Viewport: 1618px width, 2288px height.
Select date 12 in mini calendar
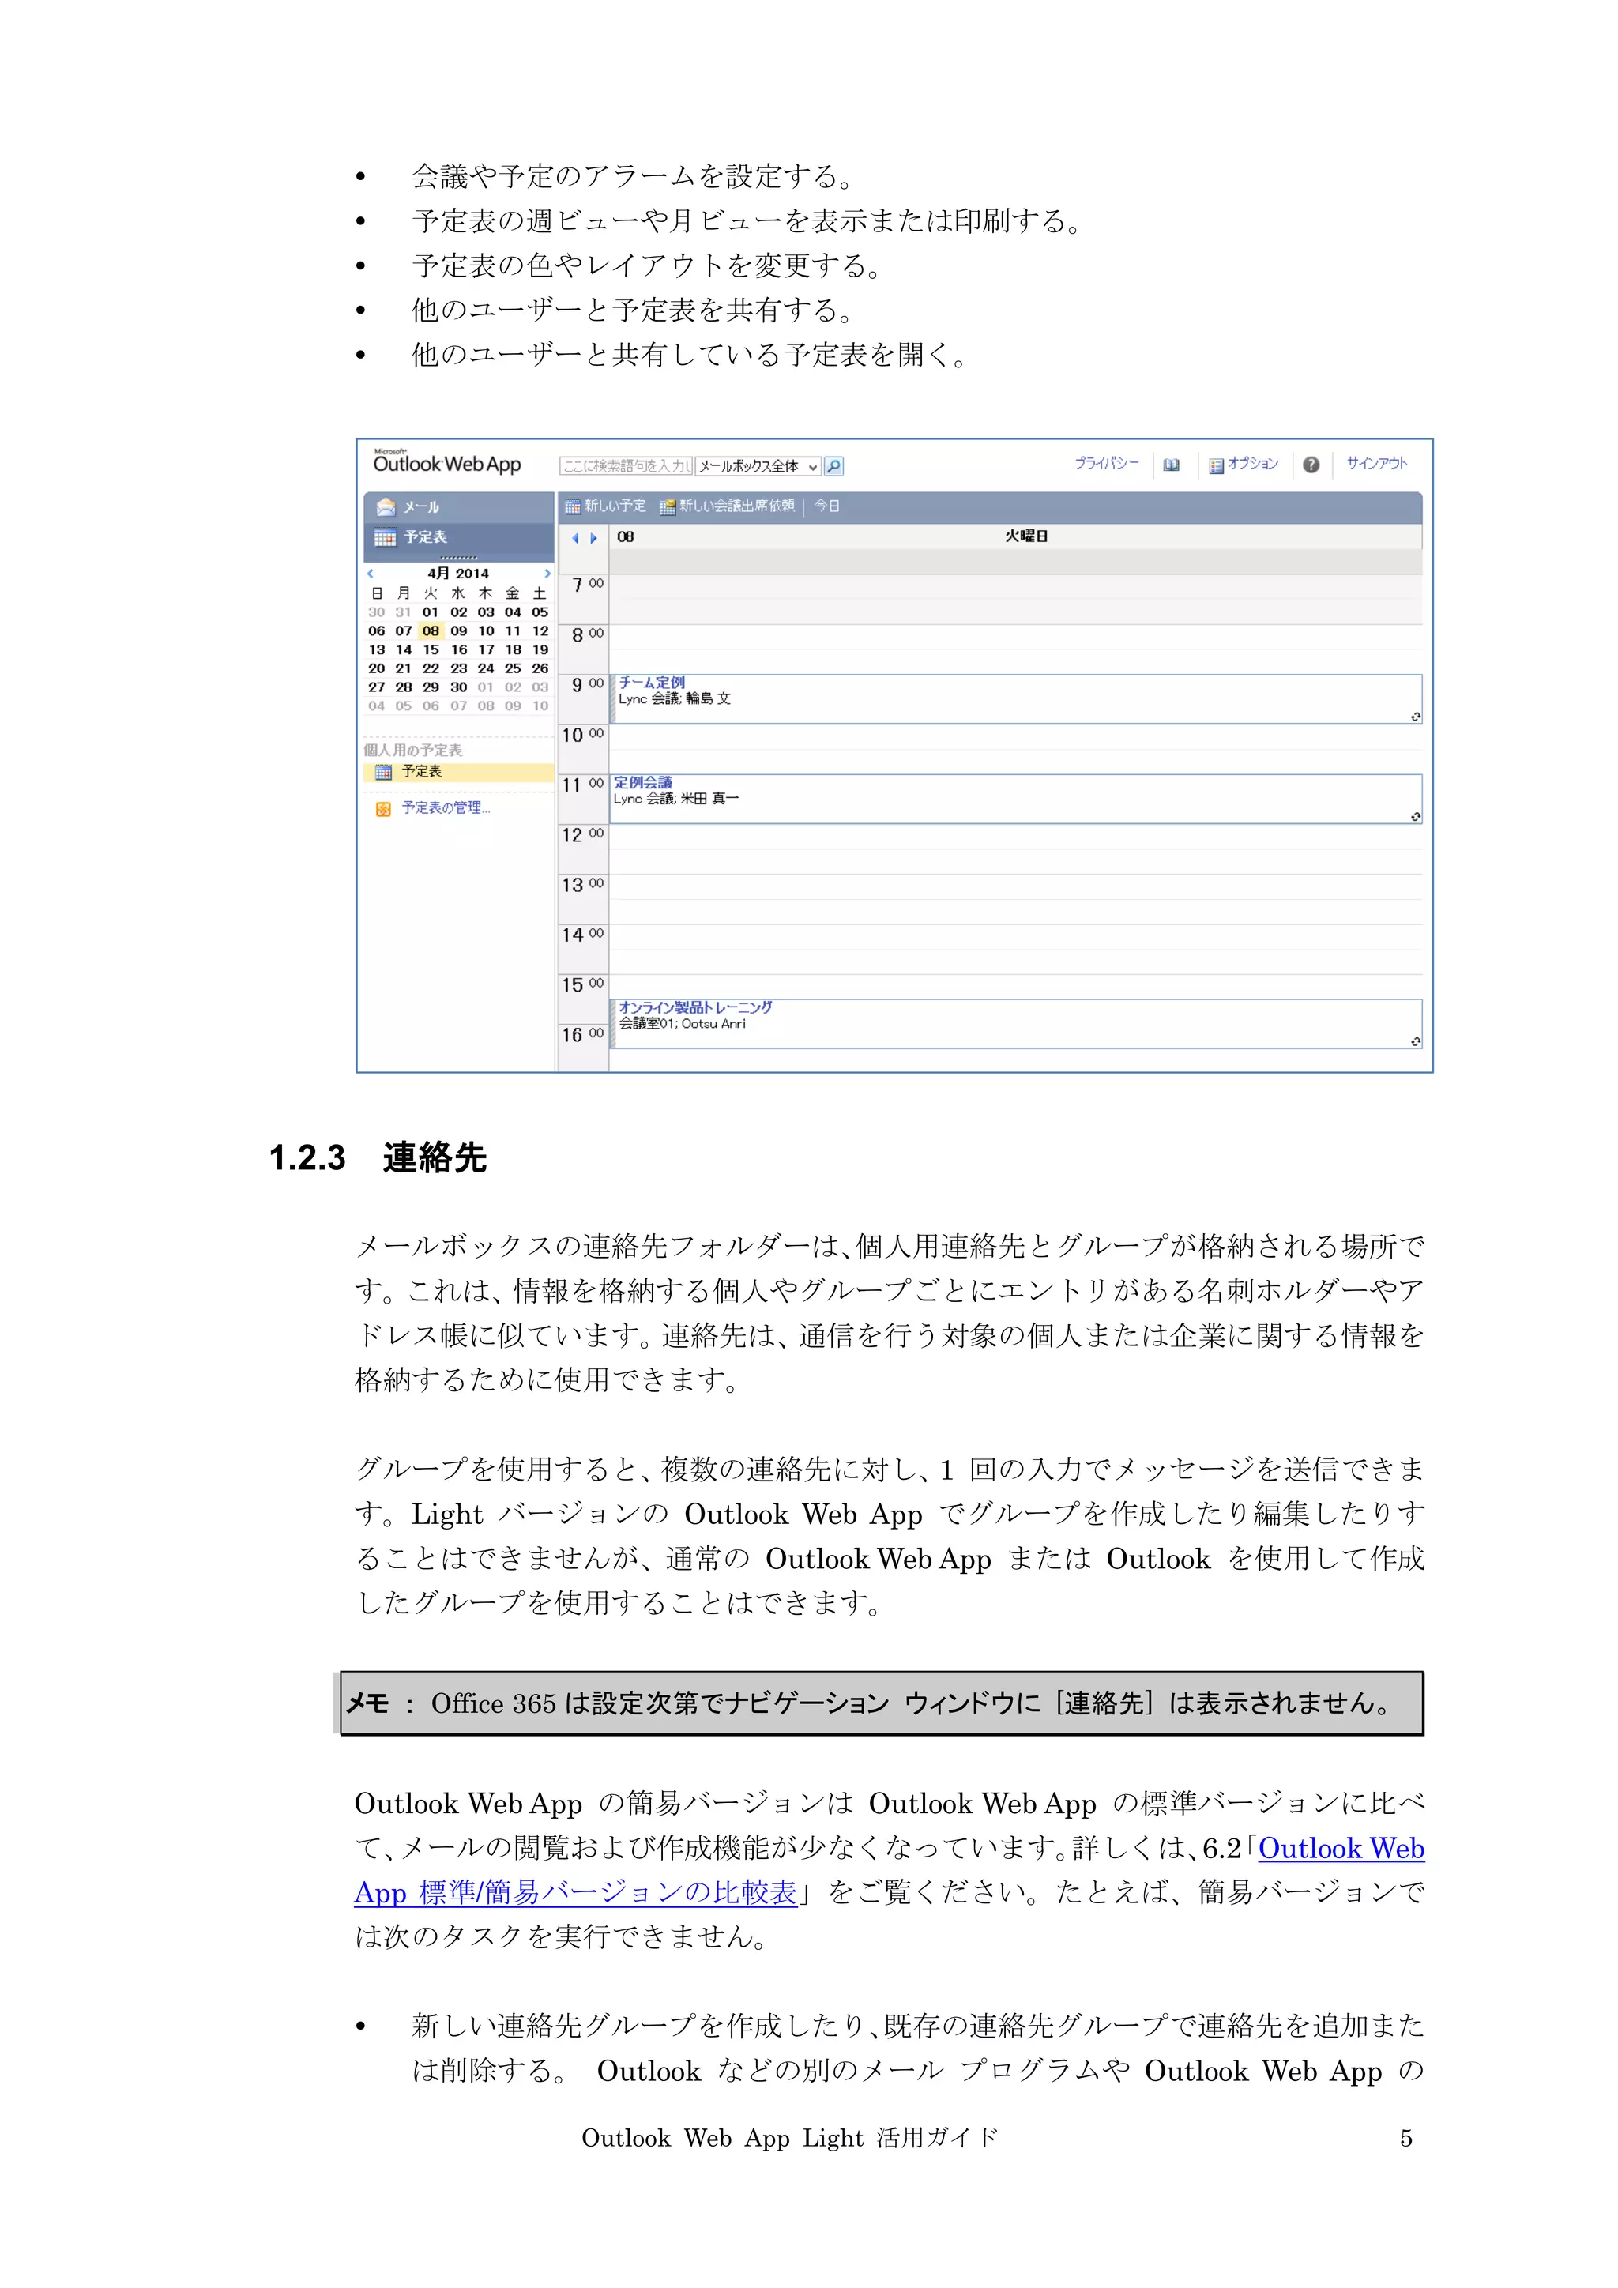pyautogui.click(x=540, y=630)
